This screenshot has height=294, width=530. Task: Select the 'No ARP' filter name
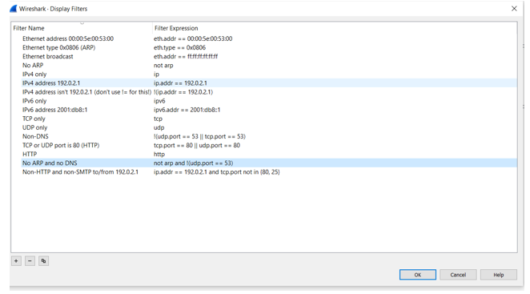(33, 66)
